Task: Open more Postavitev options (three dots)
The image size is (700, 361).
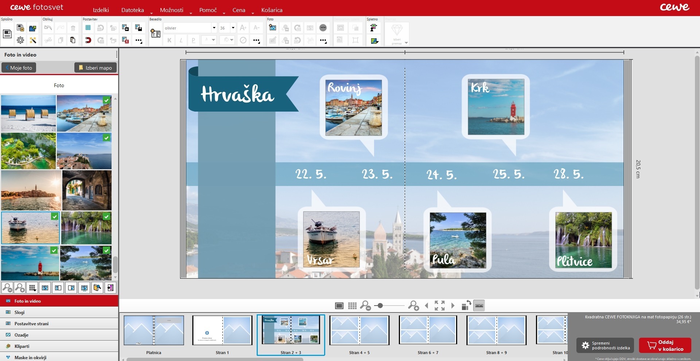Action: [x=139, y=40]
